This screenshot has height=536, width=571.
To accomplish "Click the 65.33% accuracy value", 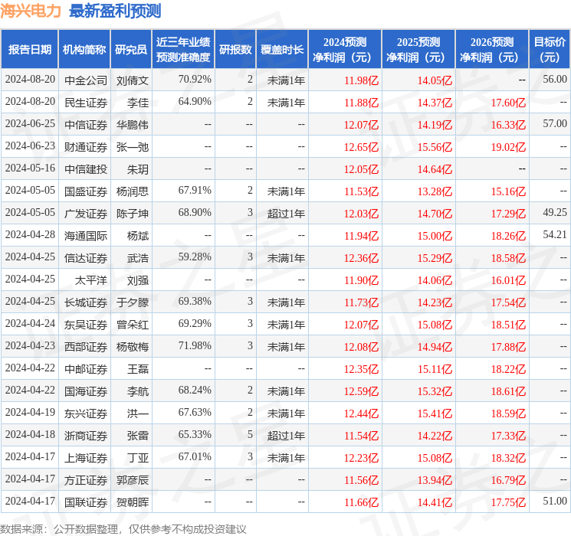I will click(x=195, y=434).
